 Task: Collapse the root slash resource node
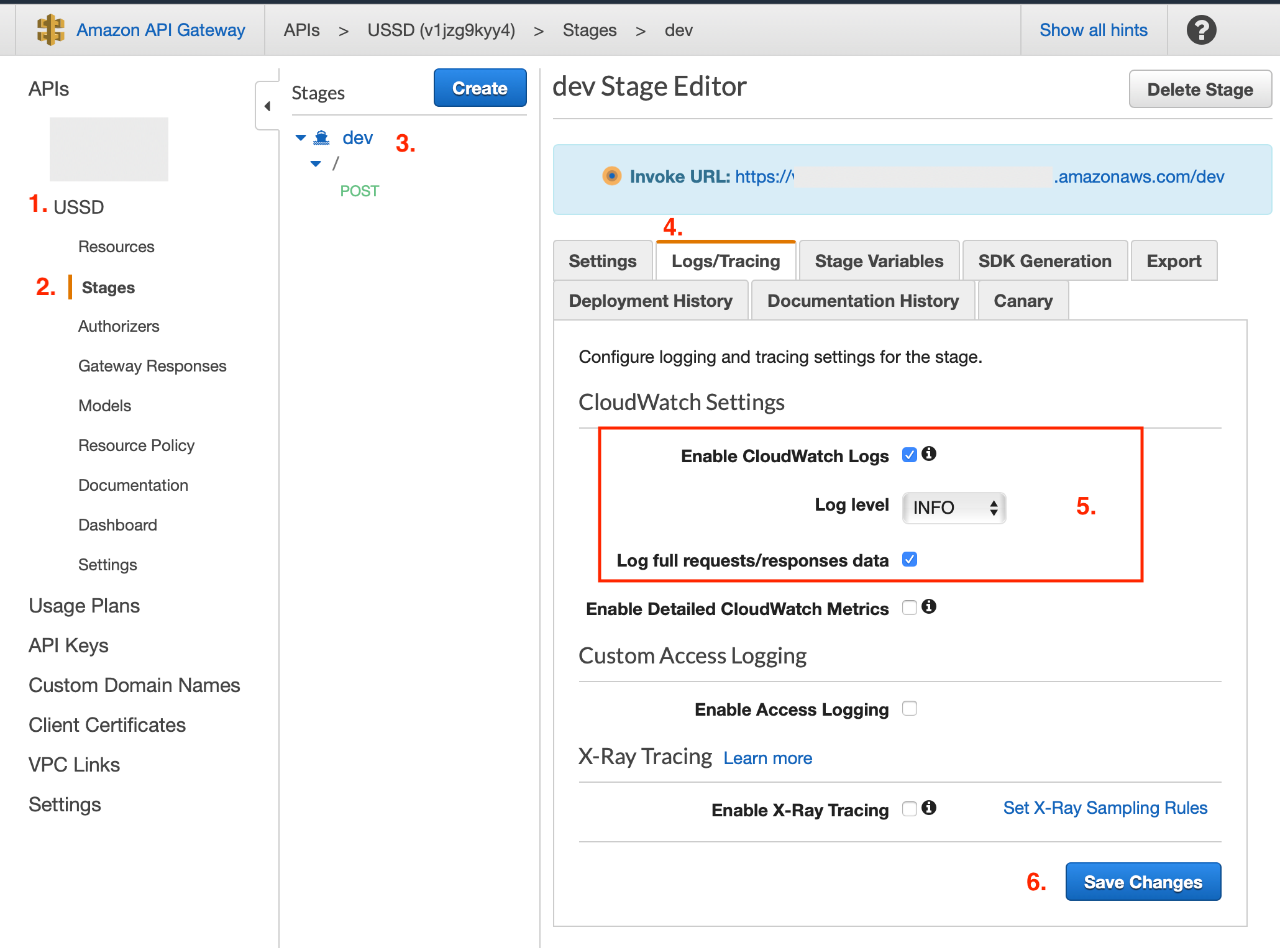pyautogui.click(x=316, y=163)
